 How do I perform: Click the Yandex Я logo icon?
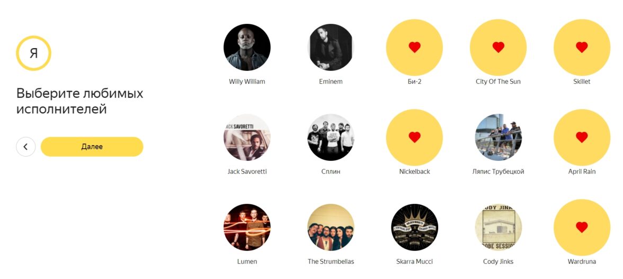pyautogui.click(x=33, y=53)
